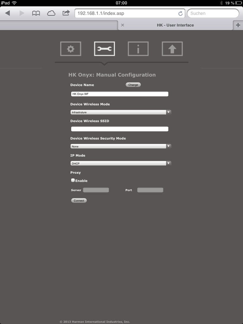The width and height of the screenshot is (243, 324).
Task: Focus the Device Wireless SSID field
Action: coord(120,129)
